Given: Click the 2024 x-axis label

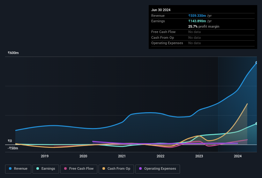Looking at the screenshot, I should pos(238,156).
